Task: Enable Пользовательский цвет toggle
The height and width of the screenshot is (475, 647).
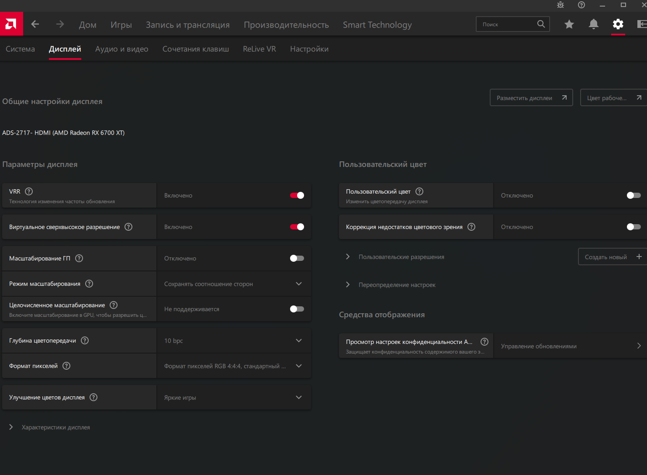Action: pos(633,195)
